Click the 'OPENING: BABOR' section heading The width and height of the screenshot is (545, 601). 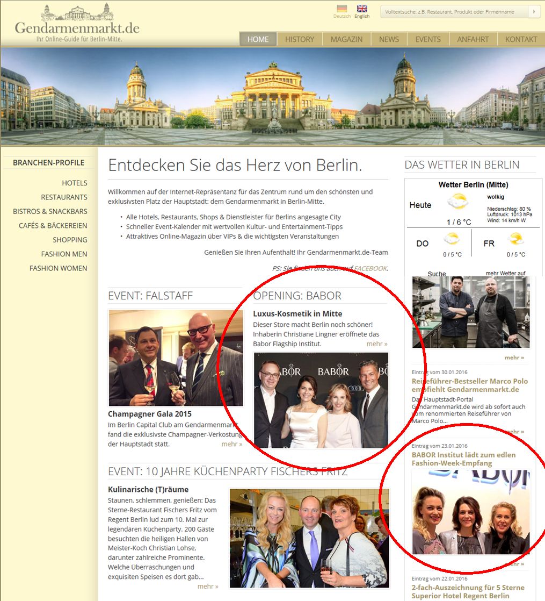pos(297,296)
